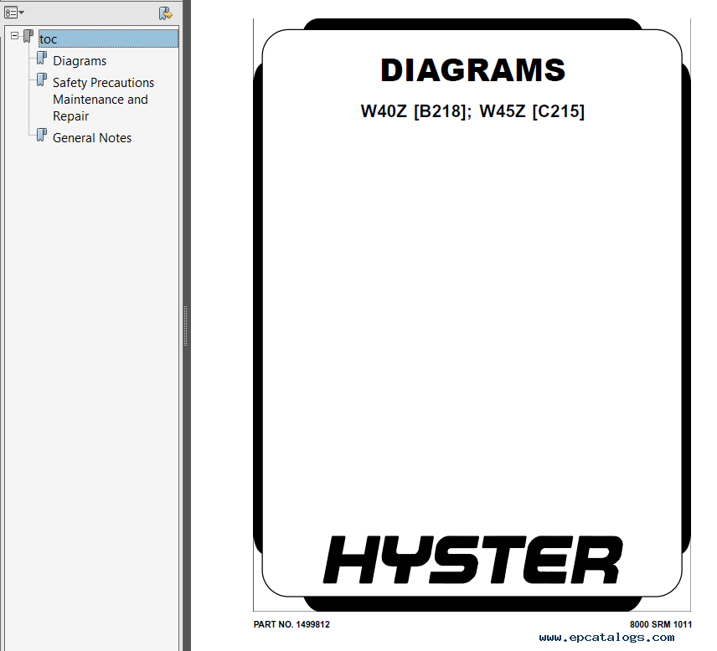Click the Diagrams bookmark icon
717x651 pixels.
42,58
